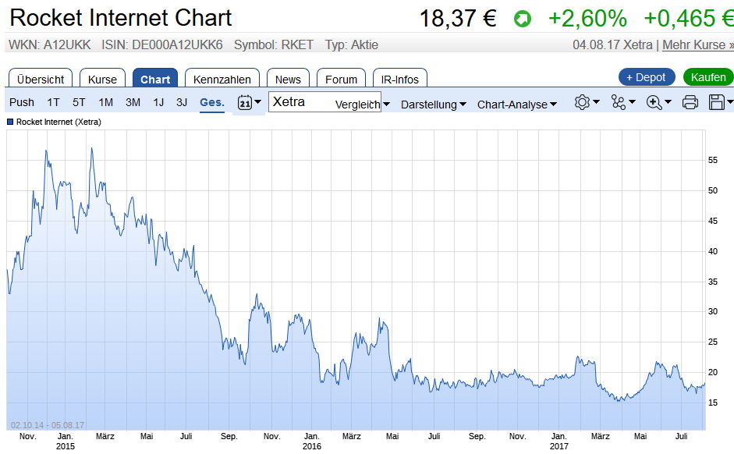
Task: Click the zoom magnifier icon
Action: click(654, 102)
